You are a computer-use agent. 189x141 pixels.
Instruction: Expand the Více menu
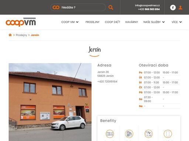(176, 22)
